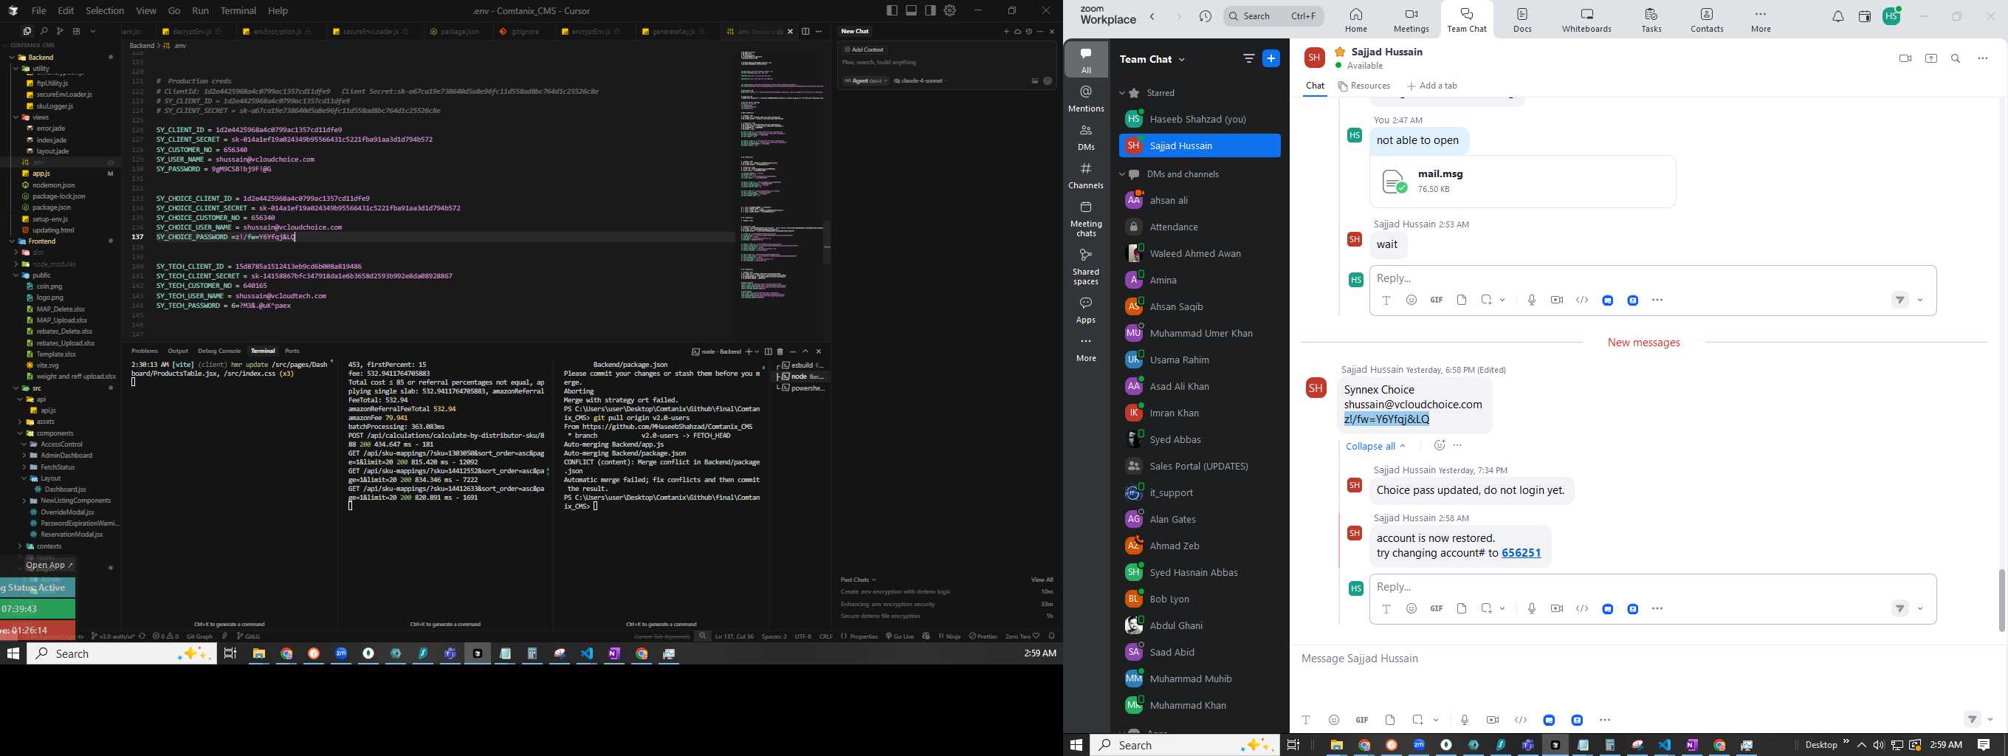The width and height of the screenshot is (2008, 756).
Task: Open claude-4-sonnet model dropdown
Action: pyautogui.click(x=919, y=81)
